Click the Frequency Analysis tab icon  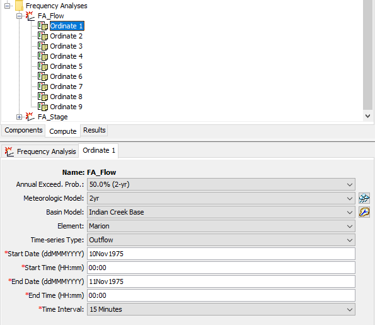pos(9,151)
